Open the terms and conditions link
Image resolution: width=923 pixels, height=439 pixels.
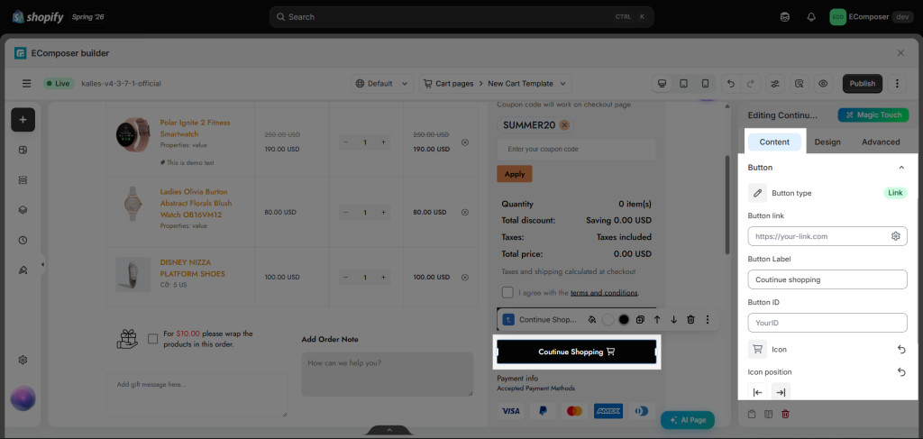[604, 292]
